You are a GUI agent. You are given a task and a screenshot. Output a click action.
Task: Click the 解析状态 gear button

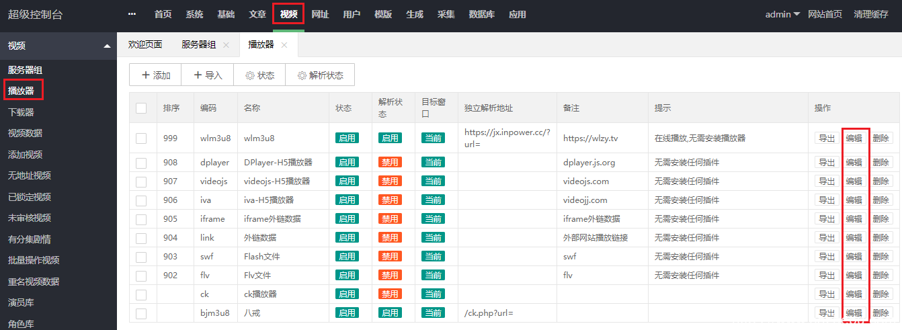coord(320,75)
